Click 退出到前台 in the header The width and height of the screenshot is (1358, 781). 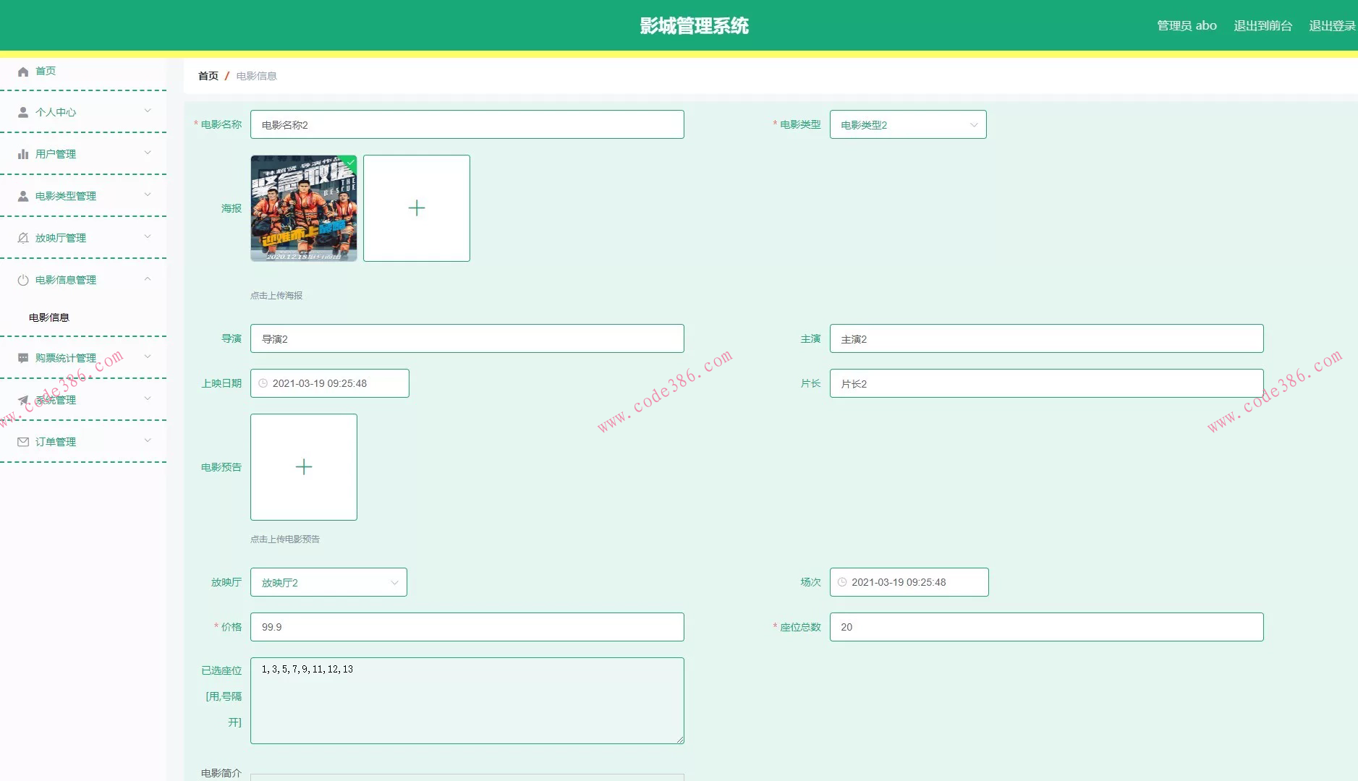click(1262, 26)
